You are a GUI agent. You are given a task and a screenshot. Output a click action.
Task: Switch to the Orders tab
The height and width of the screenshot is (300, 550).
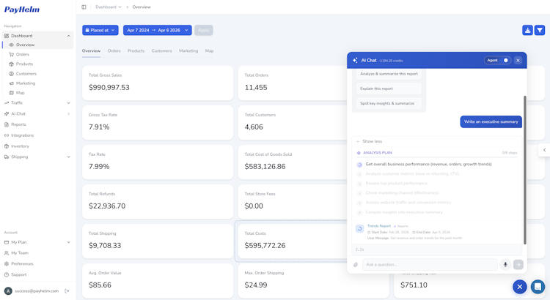[114, 50]
